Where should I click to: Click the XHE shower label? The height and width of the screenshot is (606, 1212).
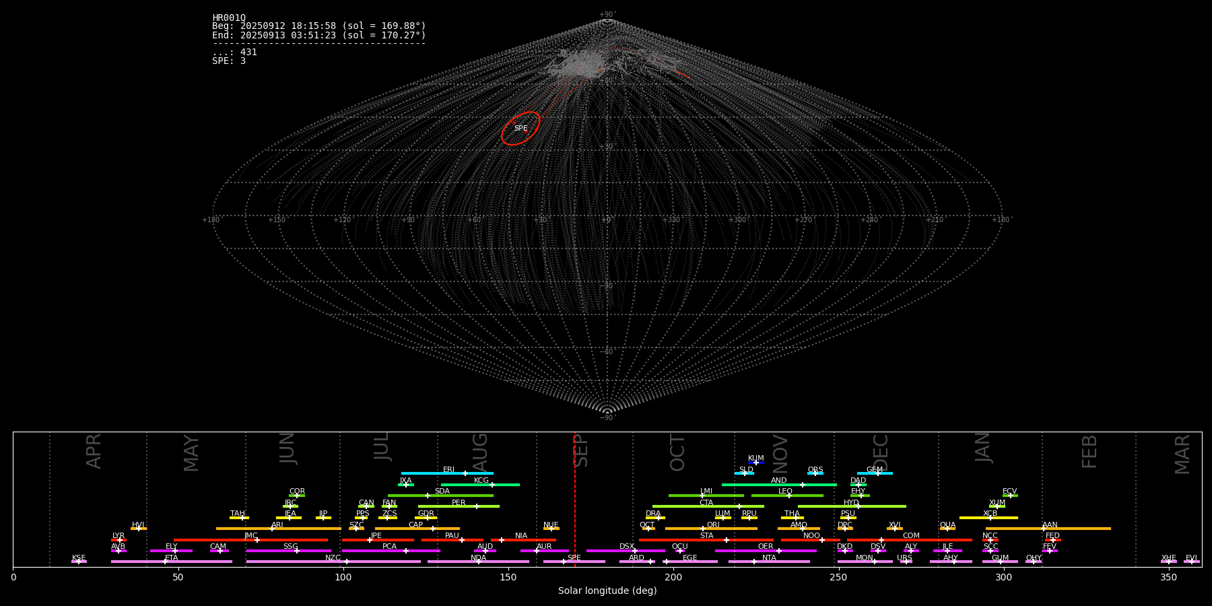(x=1168, y=558)
